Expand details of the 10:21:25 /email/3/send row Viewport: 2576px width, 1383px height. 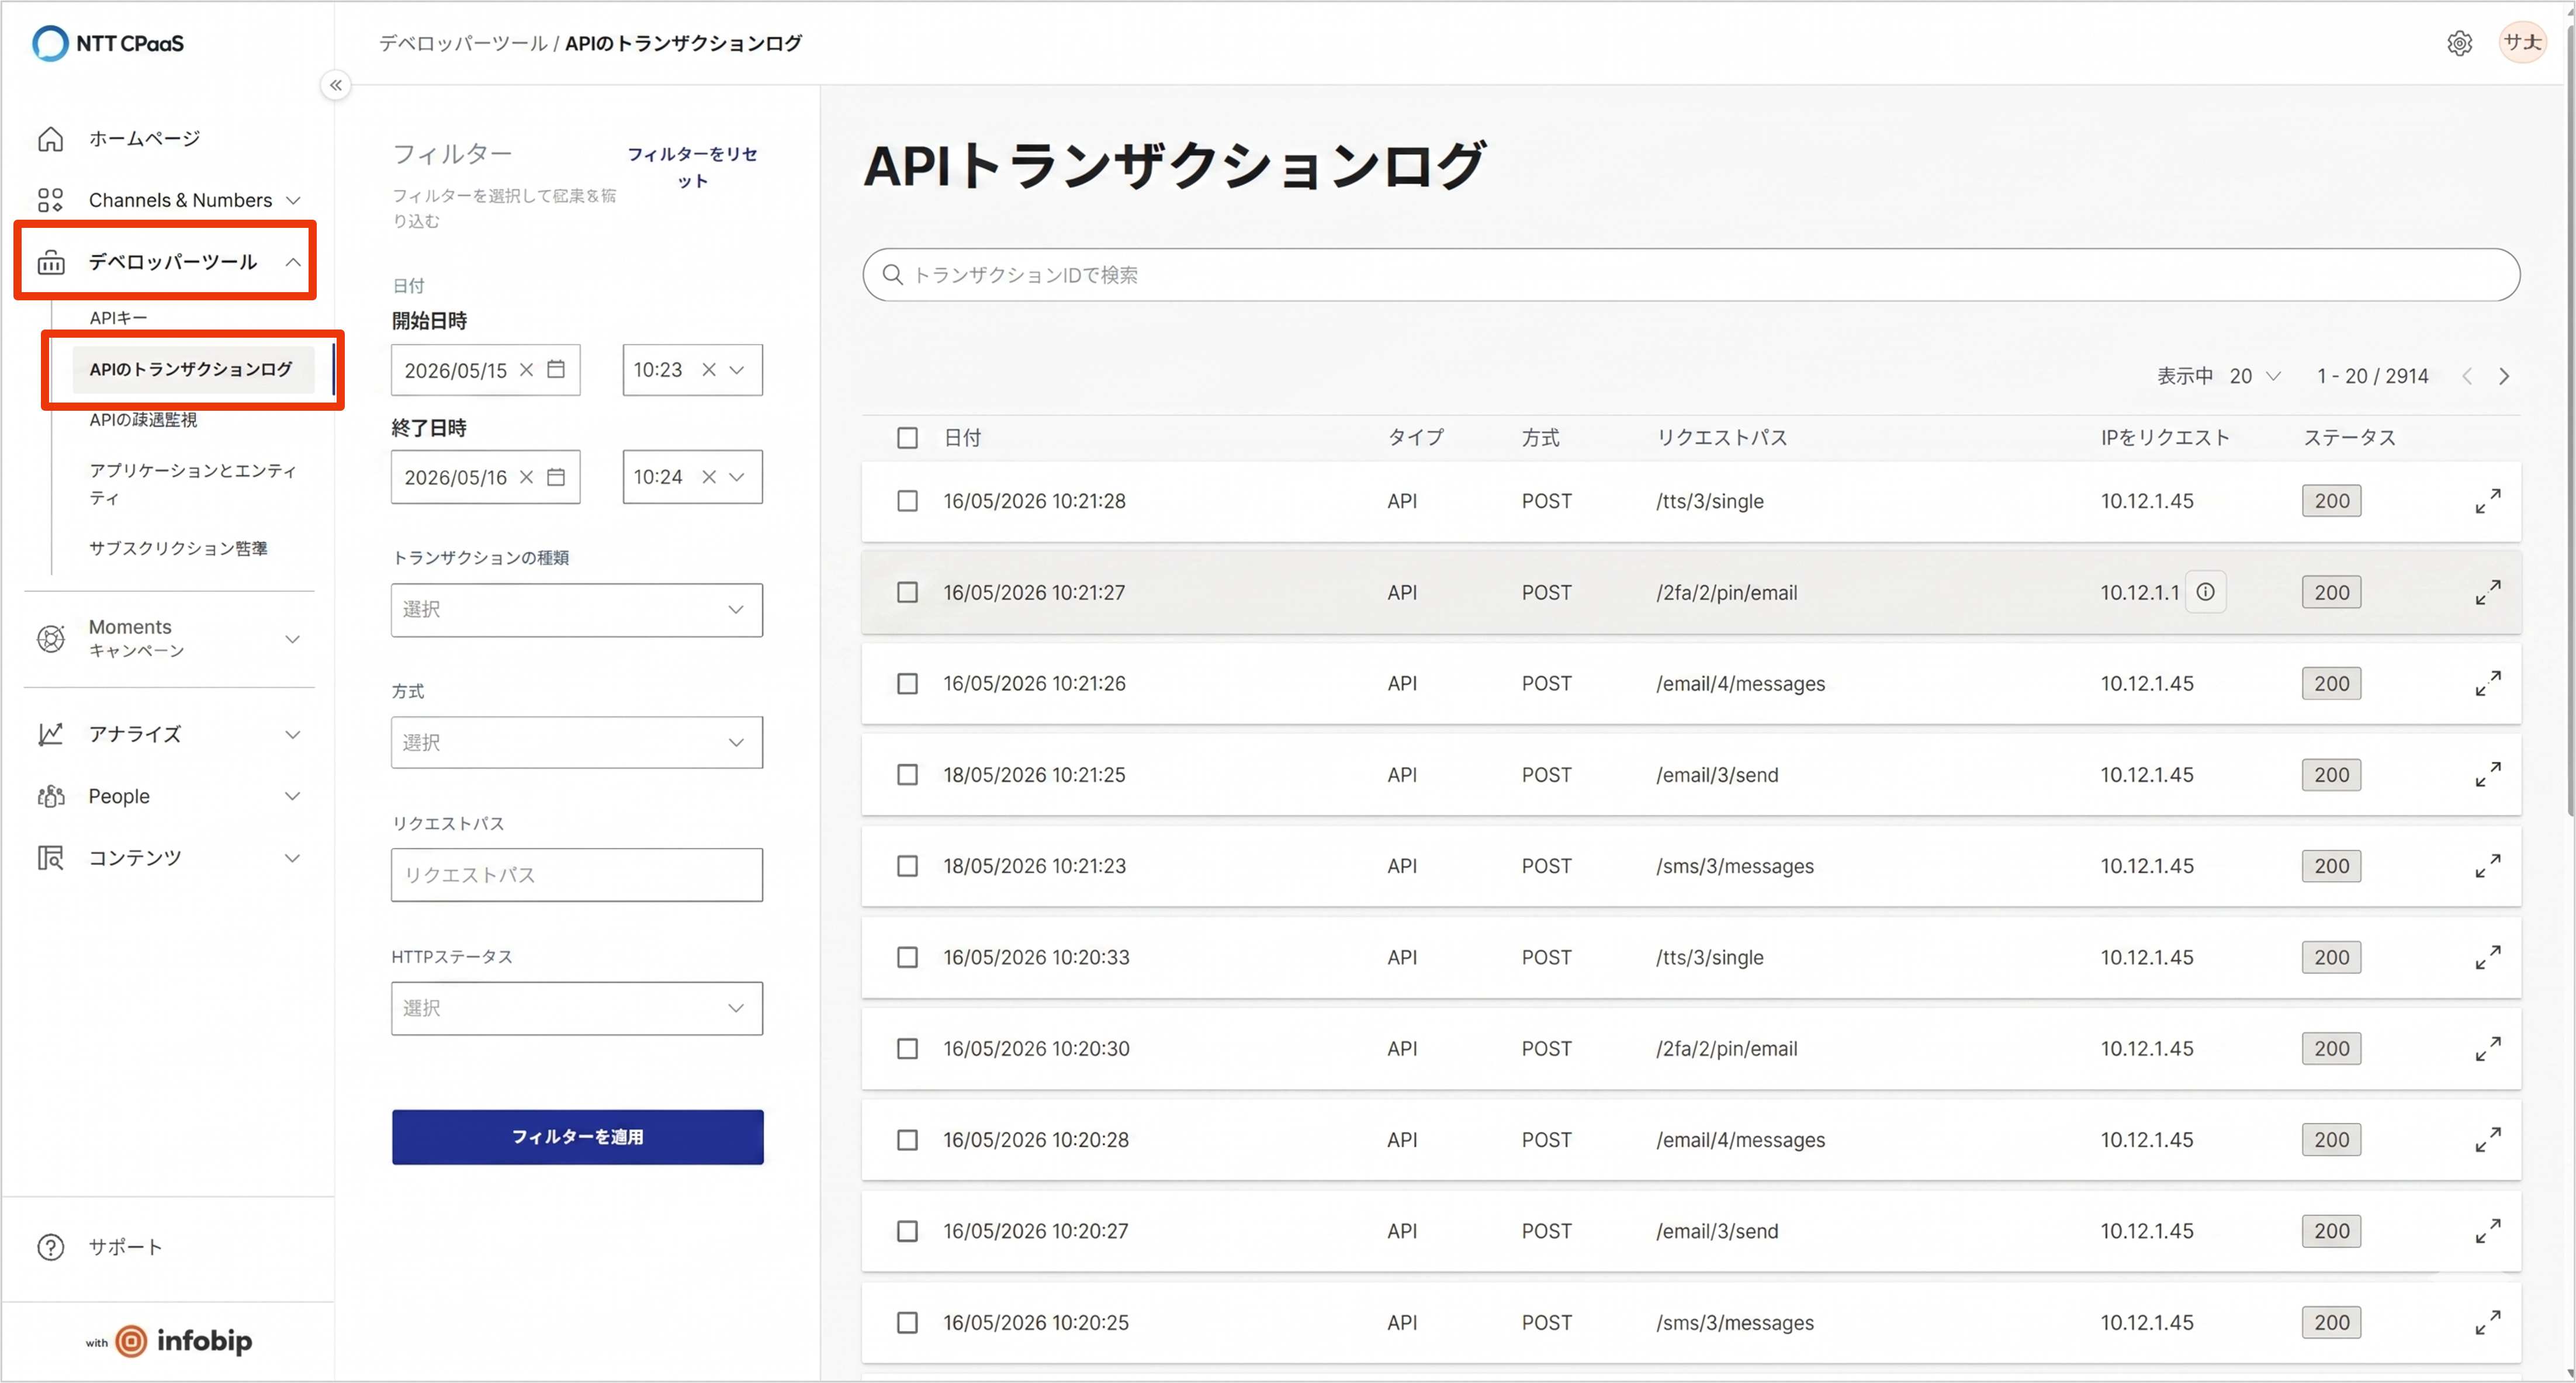pyautogui.click(x=2488, y=775)
